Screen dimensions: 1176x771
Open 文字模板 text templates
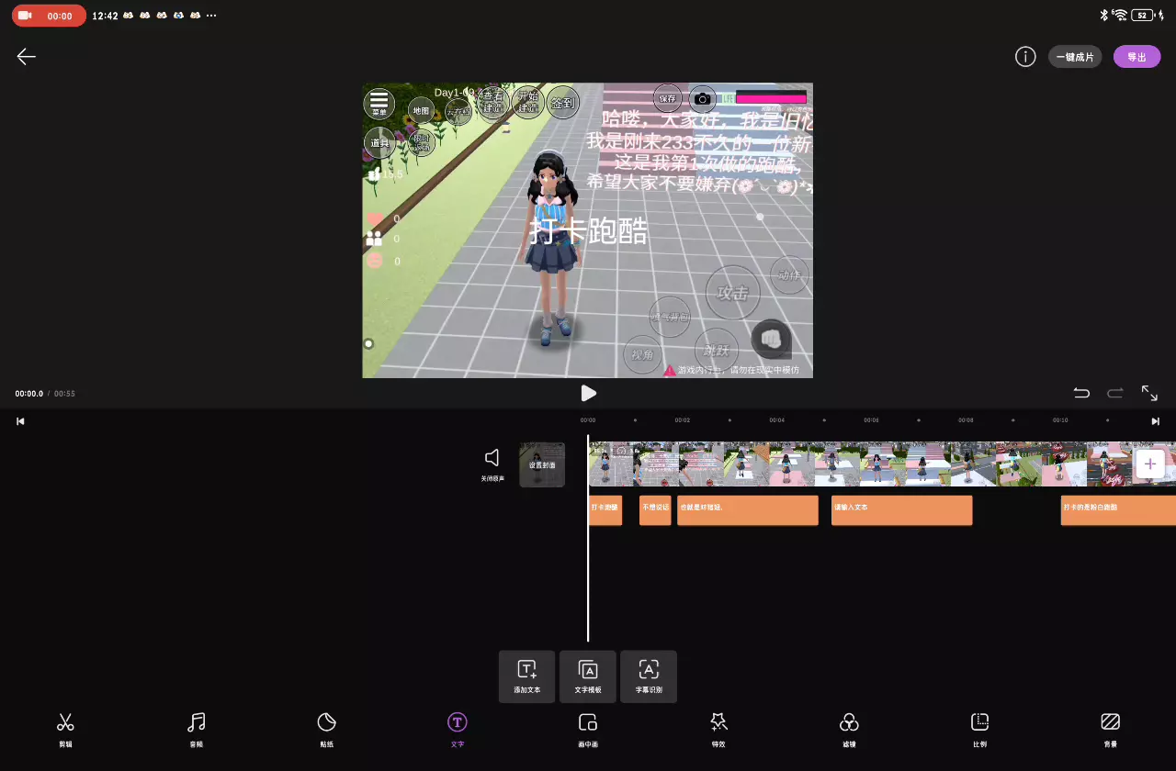(x=588, y=676)
